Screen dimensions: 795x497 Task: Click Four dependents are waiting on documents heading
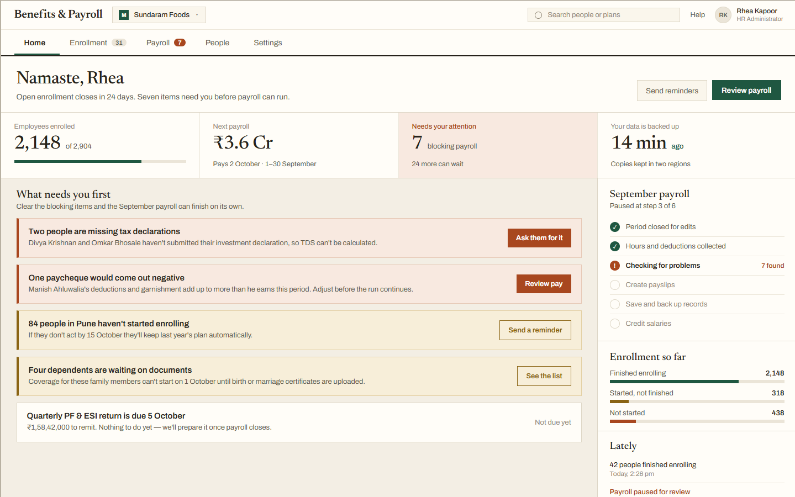click(110, 370)
